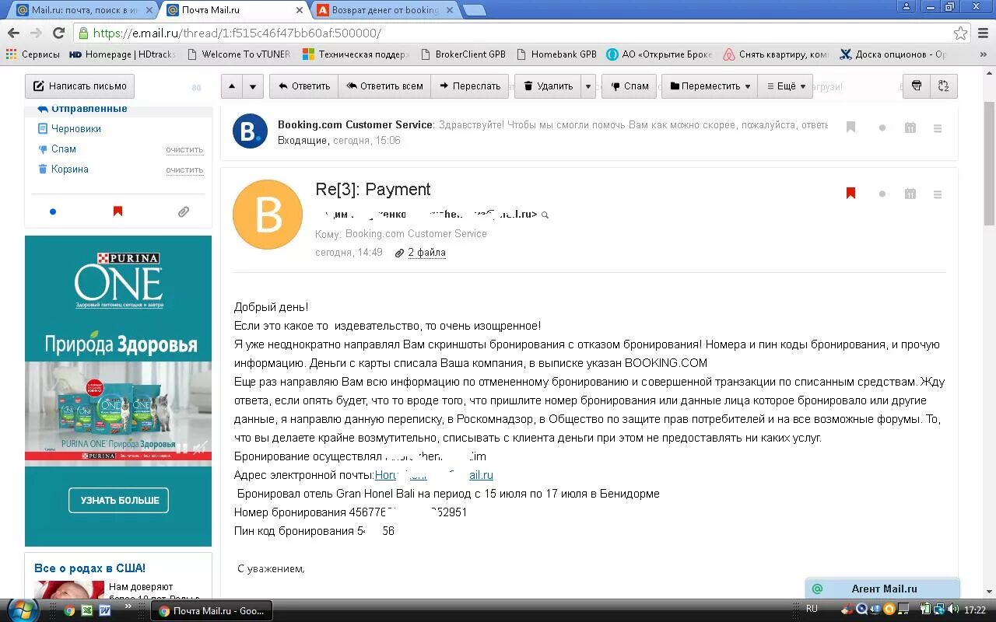Open Excel from the taskbar quick launch

[x=87, y=611]
